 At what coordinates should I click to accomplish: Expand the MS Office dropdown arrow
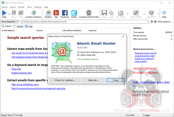pos(127,14)
